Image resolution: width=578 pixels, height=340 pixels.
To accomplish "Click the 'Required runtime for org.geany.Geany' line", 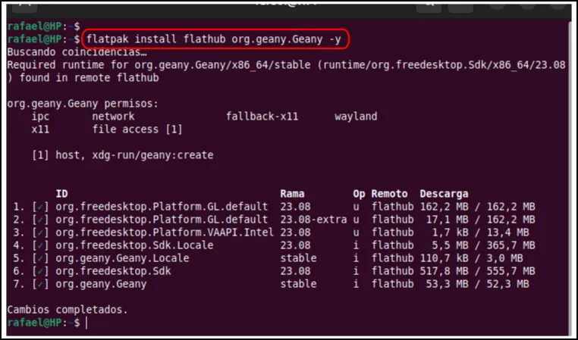I will coord(286,65).
